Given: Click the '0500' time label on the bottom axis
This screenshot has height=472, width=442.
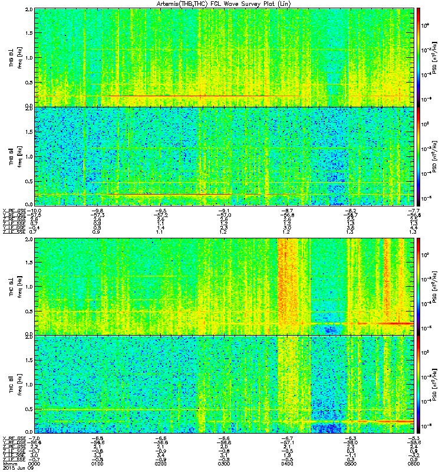Looking at the screenshot, I should (x=351, y=464).
